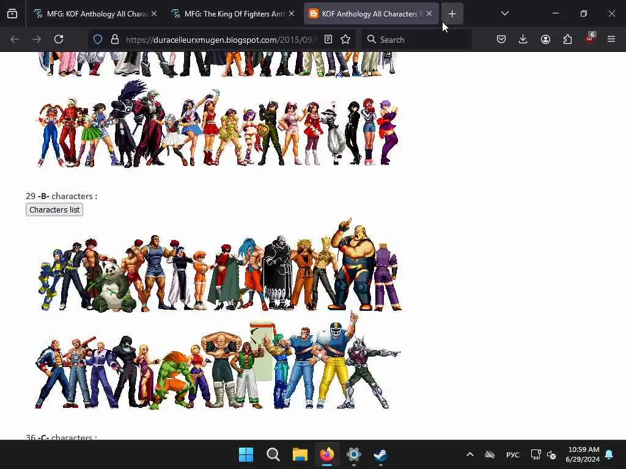Open the Settings gear taskbar app
626x469 pixels.
tap(354, 454)
